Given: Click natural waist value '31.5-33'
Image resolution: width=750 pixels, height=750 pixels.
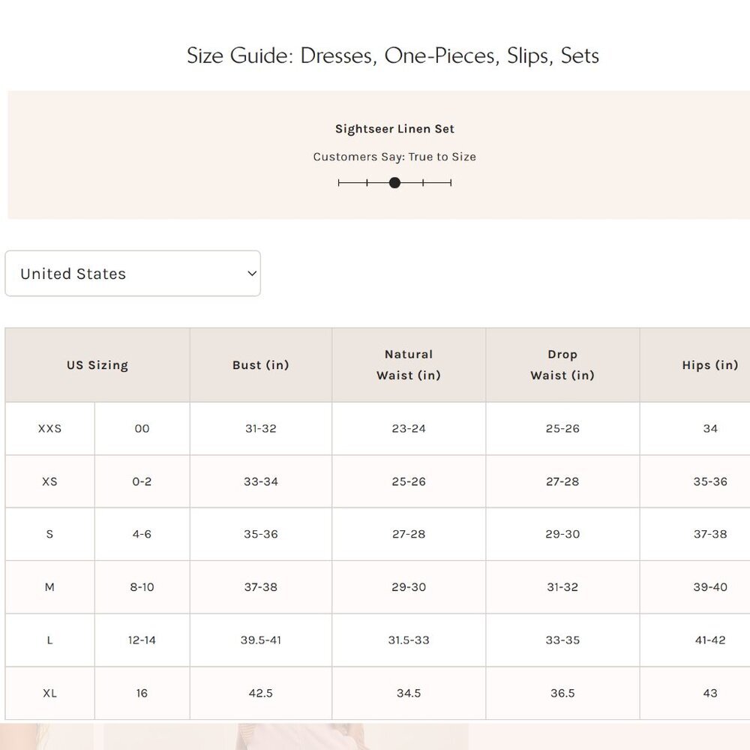Looking at the screenshot, I should coord(409,640).
